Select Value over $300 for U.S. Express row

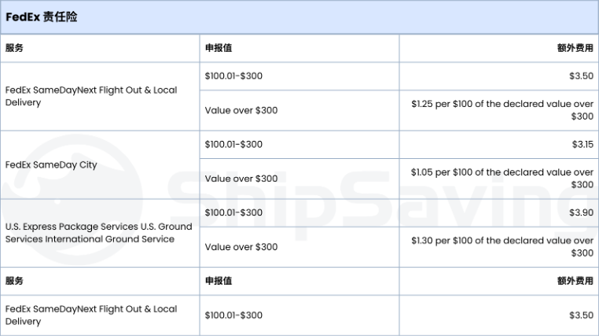tap(241, 247)
